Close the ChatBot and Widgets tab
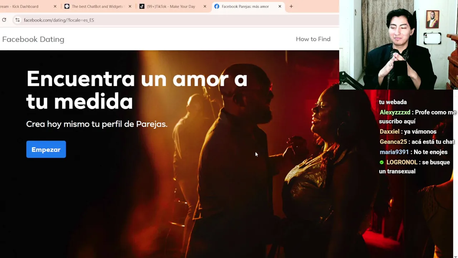The image size is (458, 258). click(130, 6)
